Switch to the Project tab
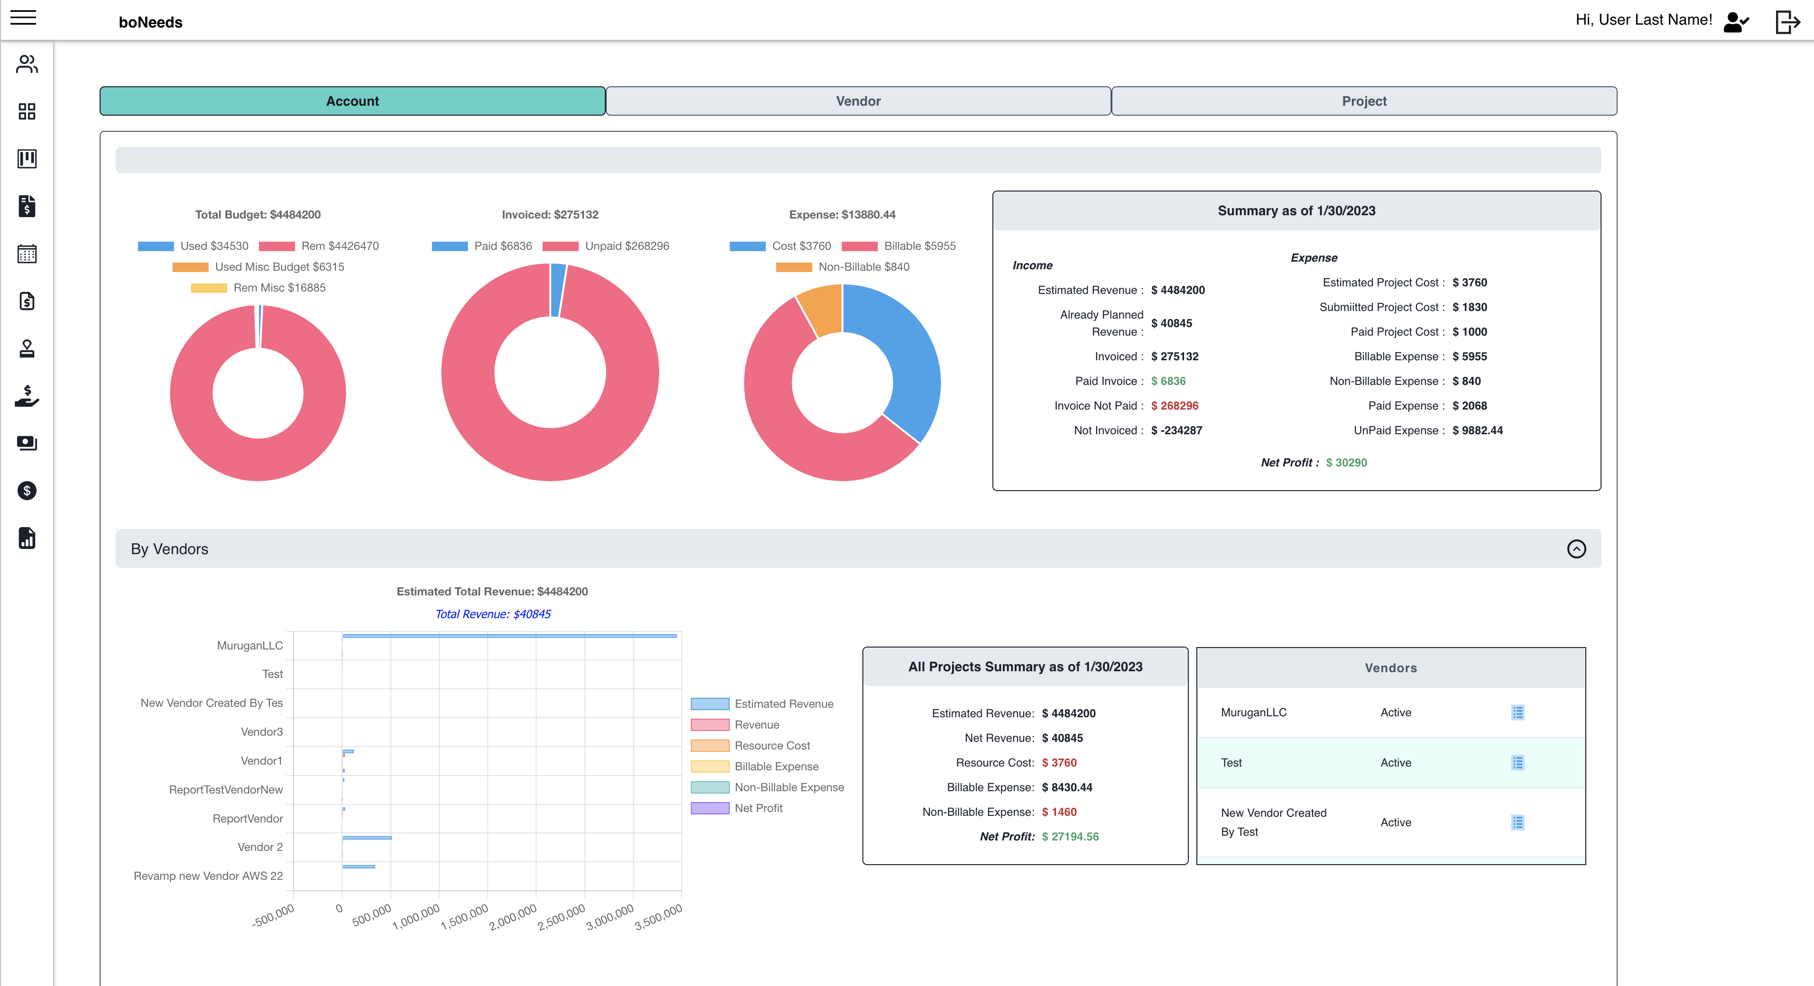Screen dimensions: 1814x986 (1363, 100)
